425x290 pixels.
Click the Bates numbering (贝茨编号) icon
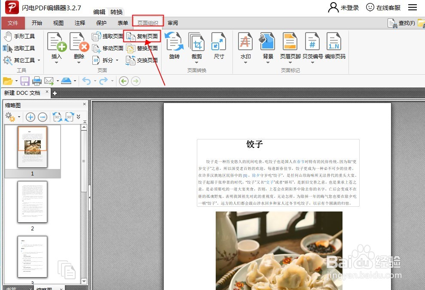312,41
